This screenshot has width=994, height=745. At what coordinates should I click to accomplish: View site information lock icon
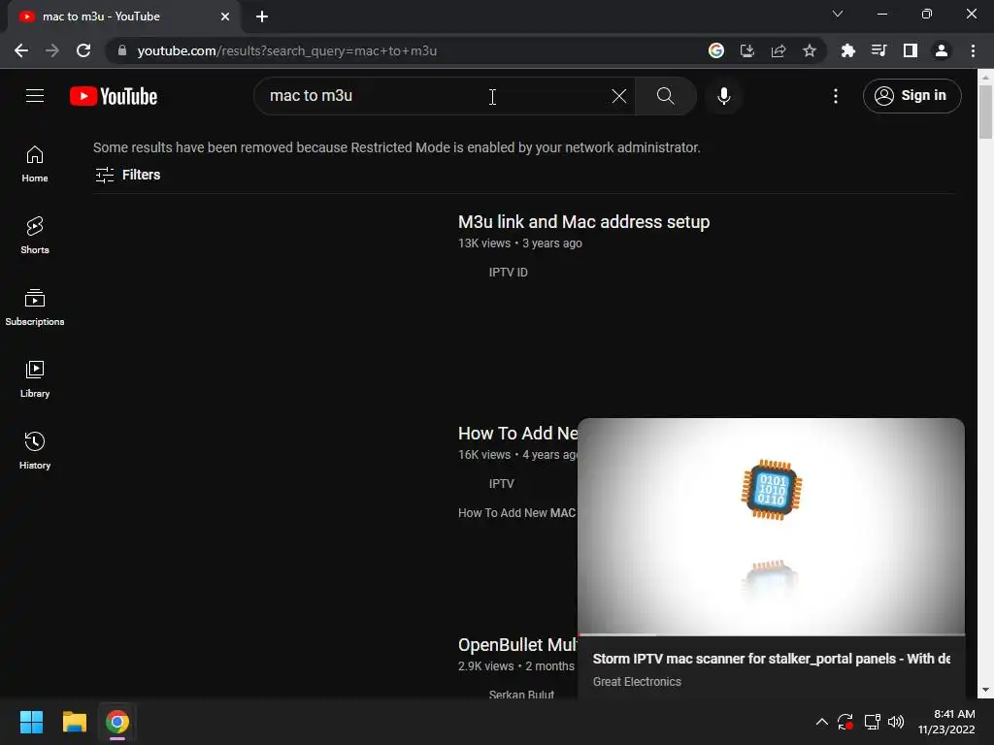tap(122, 50)
